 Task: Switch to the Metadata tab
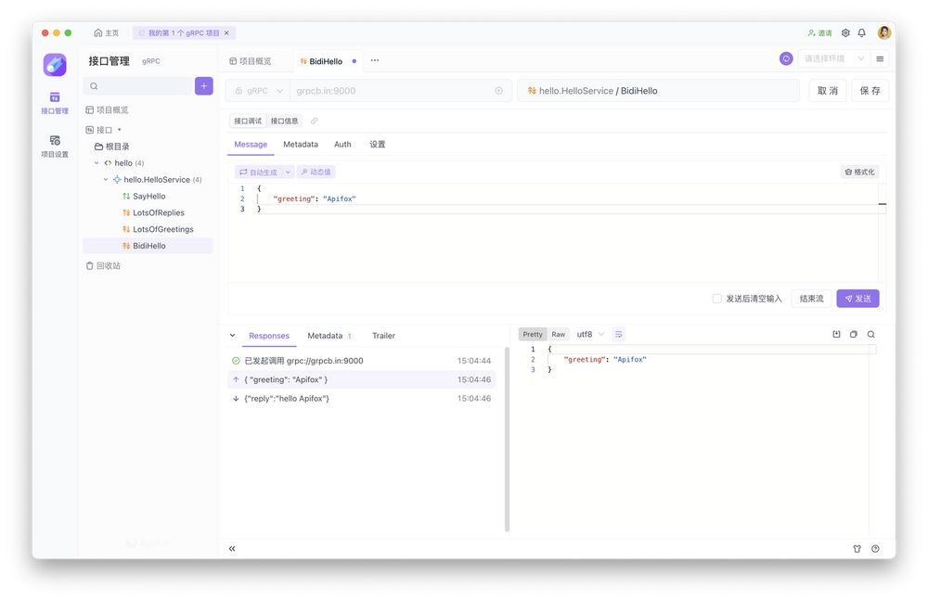[x=302, y=145]
